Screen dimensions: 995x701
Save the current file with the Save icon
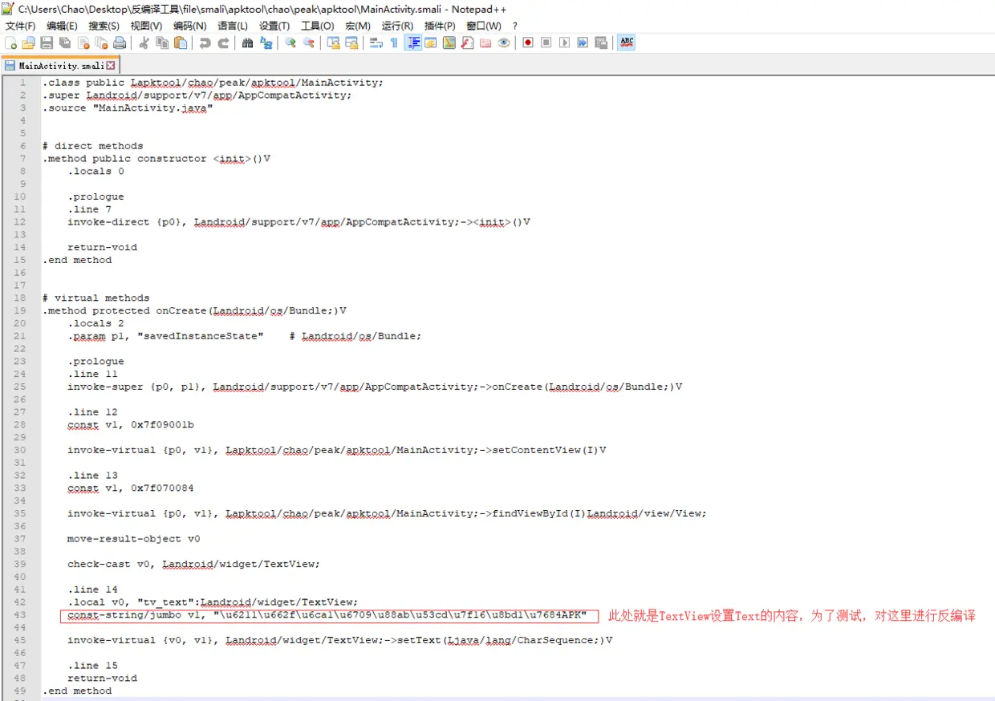(47, 43)
